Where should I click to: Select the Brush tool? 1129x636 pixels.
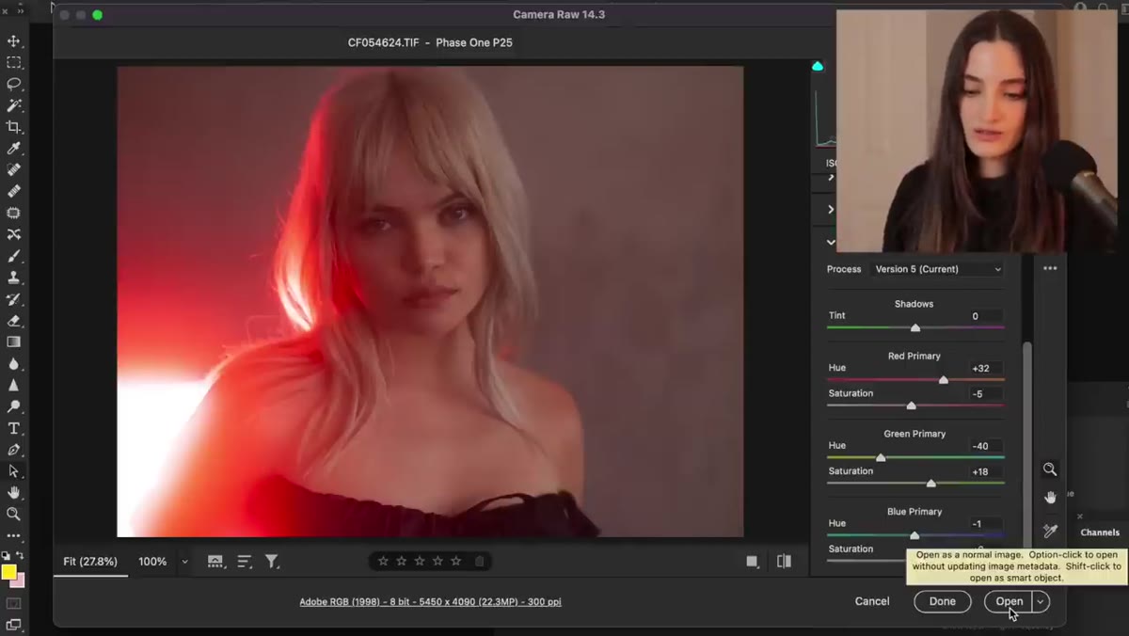point(14,256)
